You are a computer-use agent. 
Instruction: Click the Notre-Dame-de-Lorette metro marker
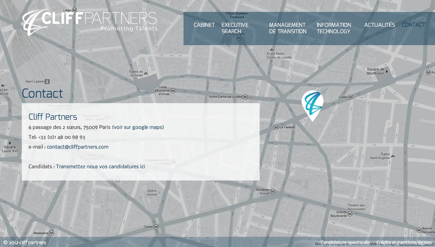point(246,97)
